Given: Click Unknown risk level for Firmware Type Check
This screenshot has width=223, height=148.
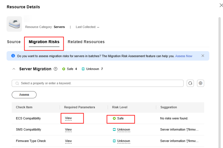Looking at the screenshot, I should click(x=123, y=141).
